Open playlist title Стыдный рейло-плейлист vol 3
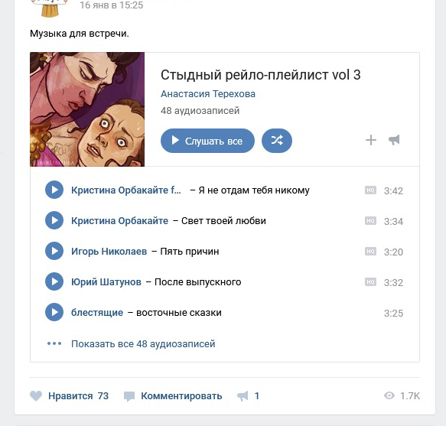The height and width of the screenshot is (426, 446). [261, 75]
